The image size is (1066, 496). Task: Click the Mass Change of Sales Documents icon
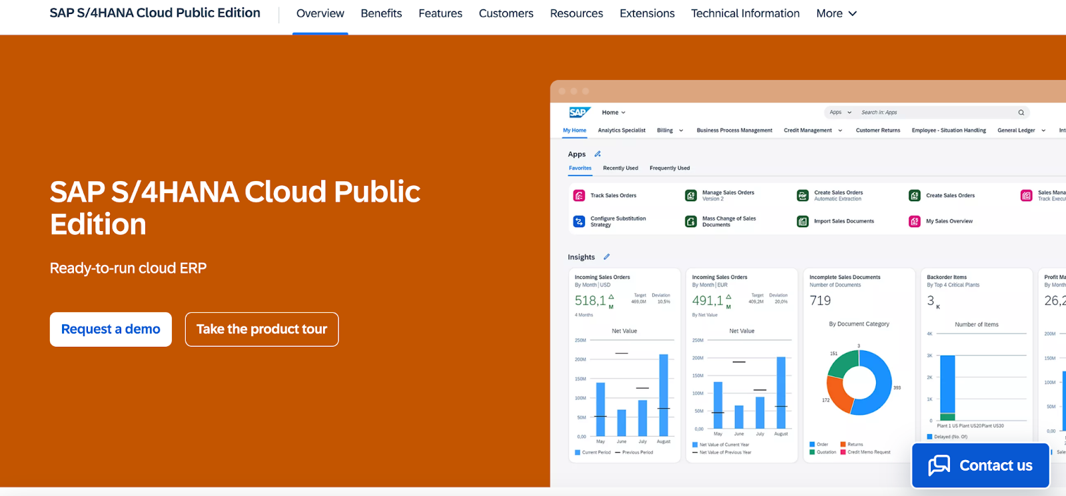coord(691,222)
